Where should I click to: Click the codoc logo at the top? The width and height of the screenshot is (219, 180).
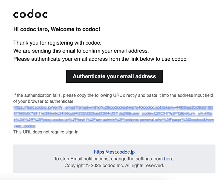[x=30, y=14]
